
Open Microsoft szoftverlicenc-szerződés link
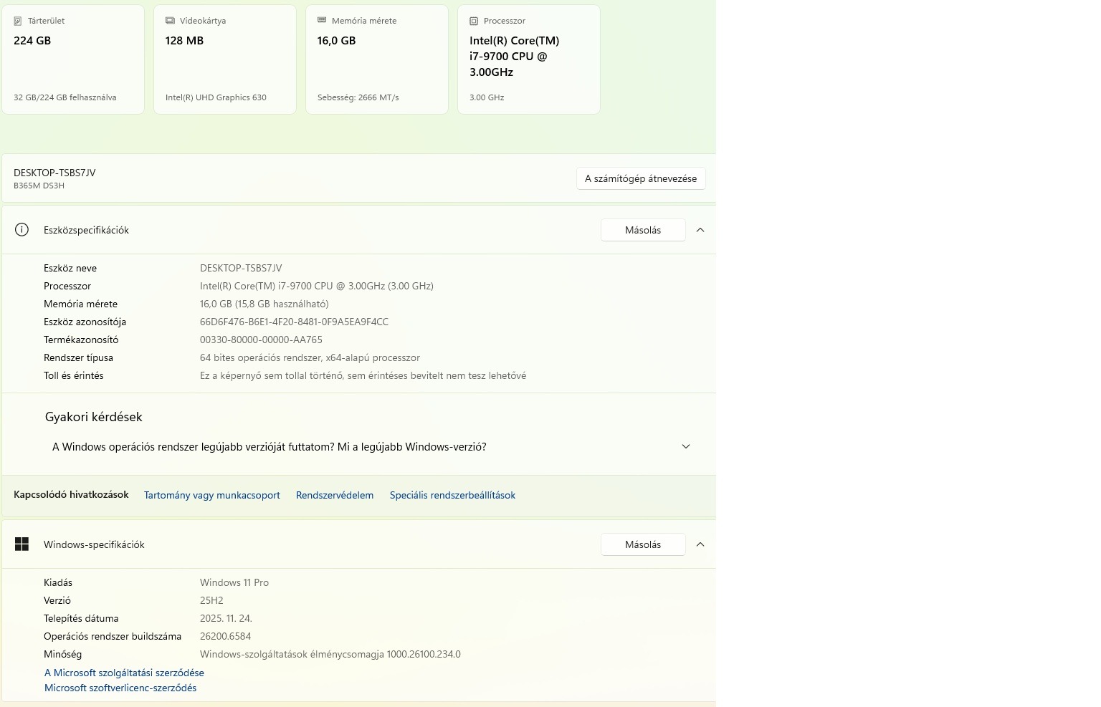point(120,688)
